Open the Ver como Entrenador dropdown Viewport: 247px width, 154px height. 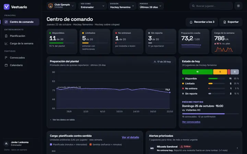pyautogui.click(x=92, y=6)
